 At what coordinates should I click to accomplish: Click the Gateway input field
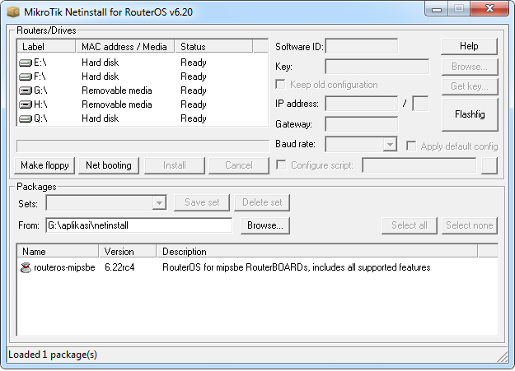361,124
